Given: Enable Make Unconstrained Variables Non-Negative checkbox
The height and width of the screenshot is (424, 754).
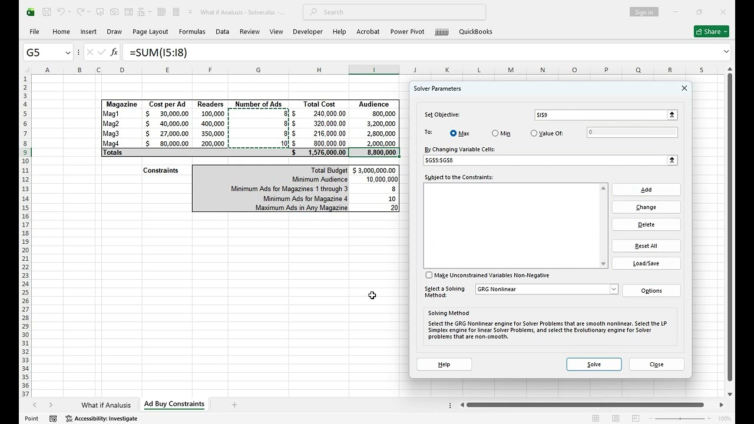Looking at the screenshot, I should (429, 275).
